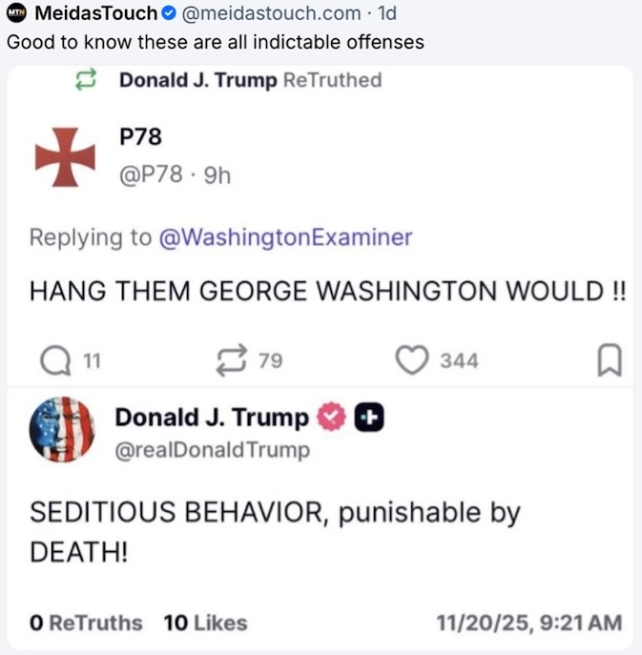Click the MeidasTouch MTN profile avatar

tap(16, 13)
